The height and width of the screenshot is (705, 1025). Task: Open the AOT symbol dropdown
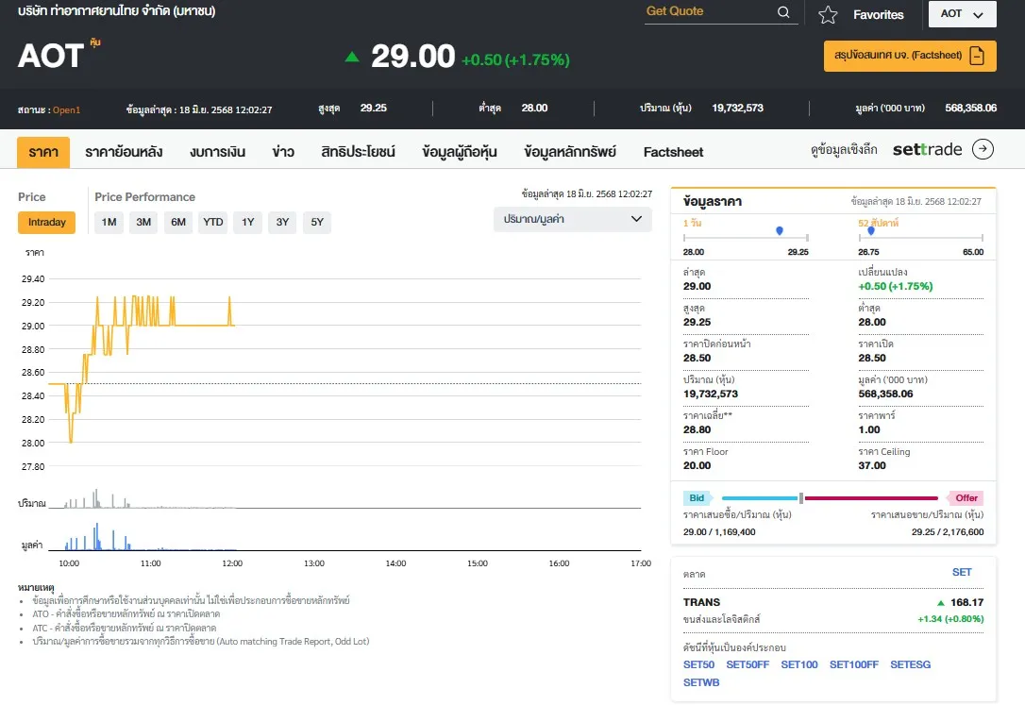pyautogui.click(x=962, y=14)
